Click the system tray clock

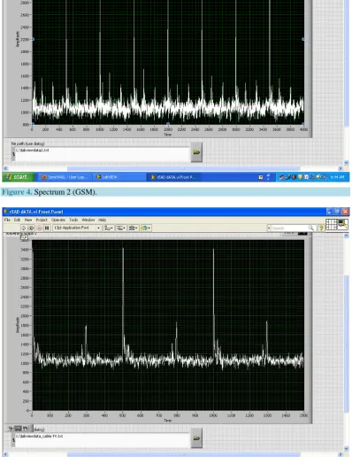[x=337, y=177]
